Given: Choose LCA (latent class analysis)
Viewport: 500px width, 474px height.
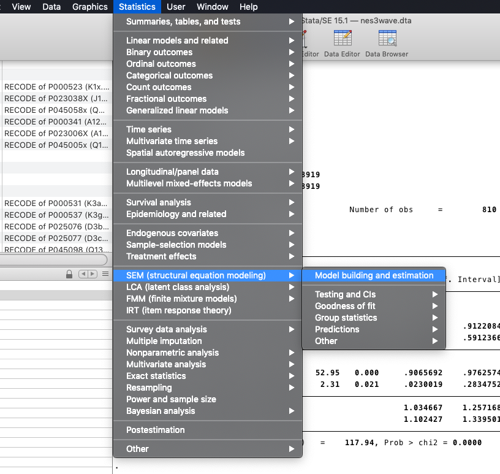Looking at the screenshot, I should pyautogui.click(x=208, y=287).
